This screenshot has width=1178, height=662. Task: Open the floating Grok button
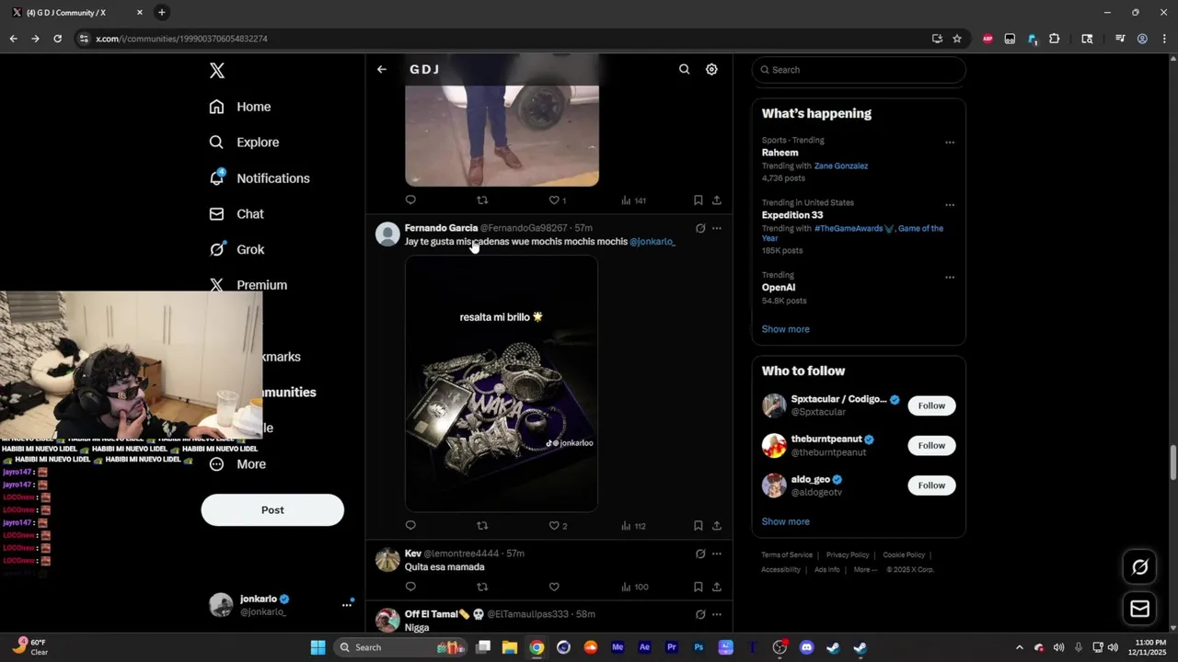tap(1139, 567)
